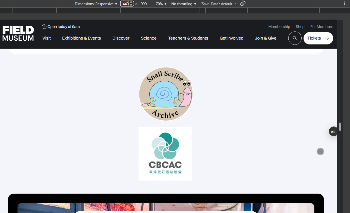This screenshot has width=350, height=213.
Task: Click the Tickets button
Action: pos(318,38)
